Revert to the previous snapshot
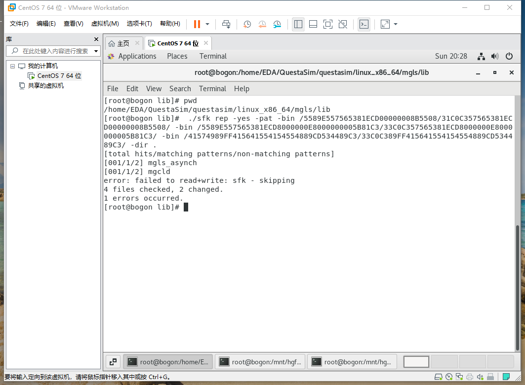 pyautogui.click(x=262, y=24)
